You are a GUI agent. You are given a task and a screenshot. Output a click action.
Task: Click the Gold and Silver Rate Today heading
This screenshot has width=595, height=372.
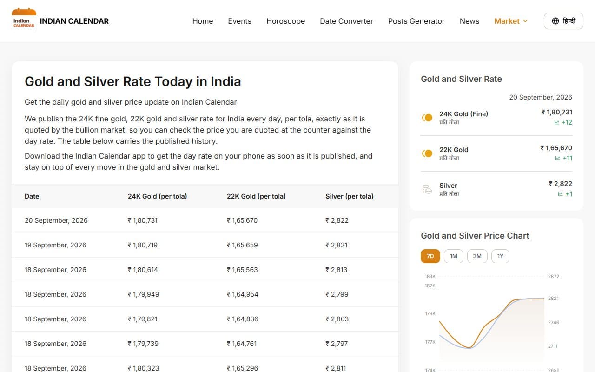point(133,82)
